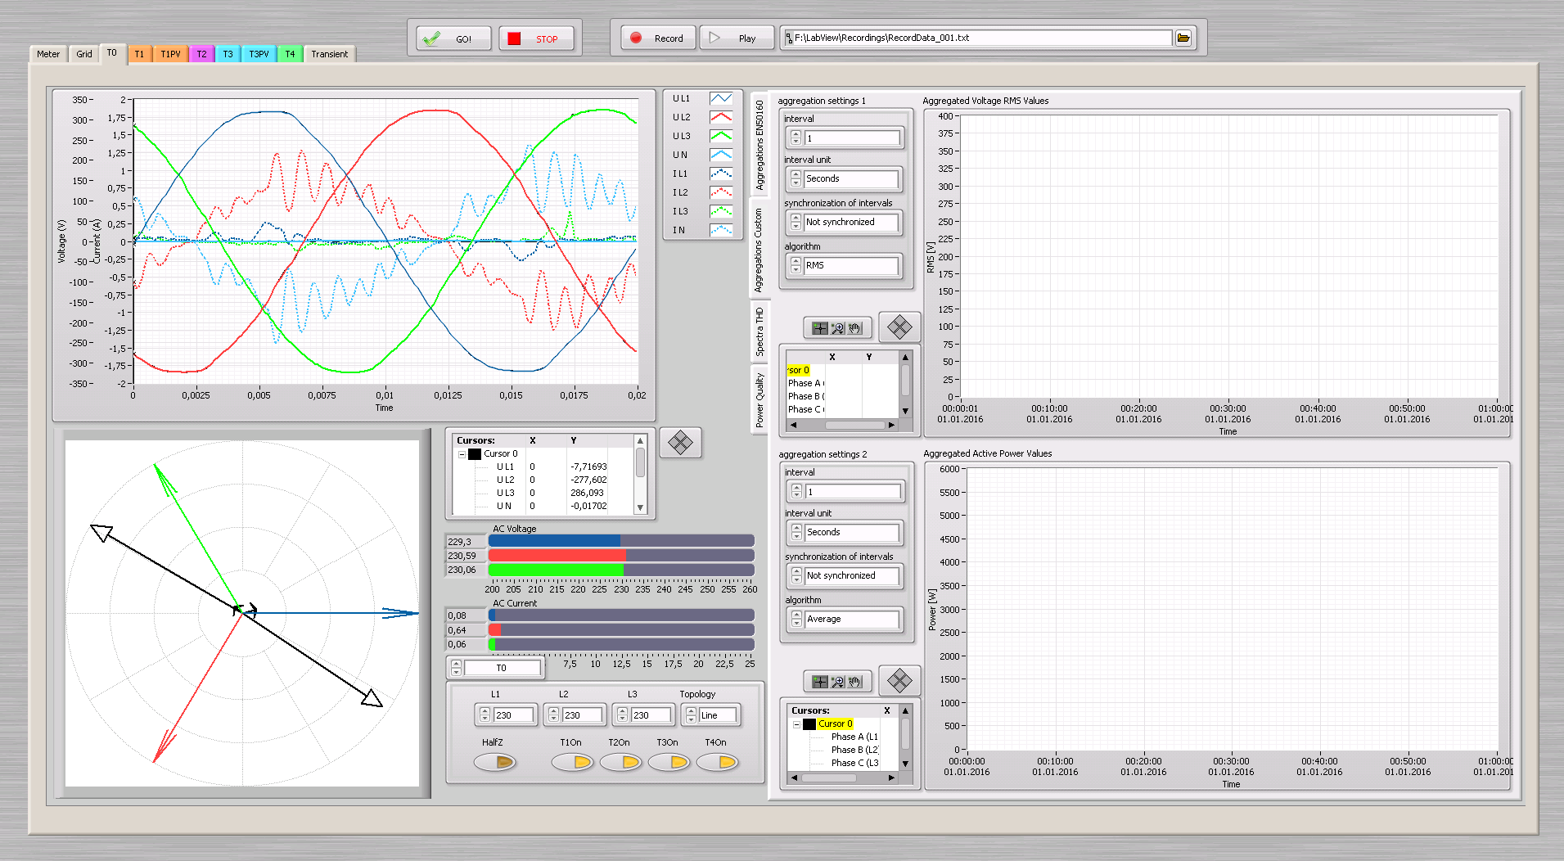Select cursor tool for Voltage RMS graph
The image size is (1564, 861).
(820, 328)
